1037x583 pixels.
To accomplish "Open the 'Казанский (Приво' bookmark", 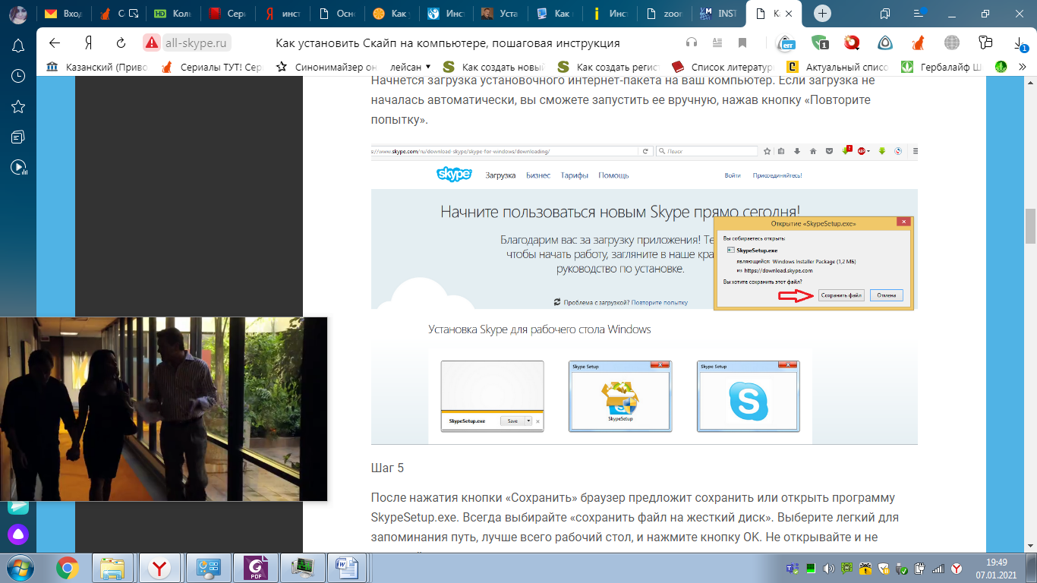I will [96, 67].
